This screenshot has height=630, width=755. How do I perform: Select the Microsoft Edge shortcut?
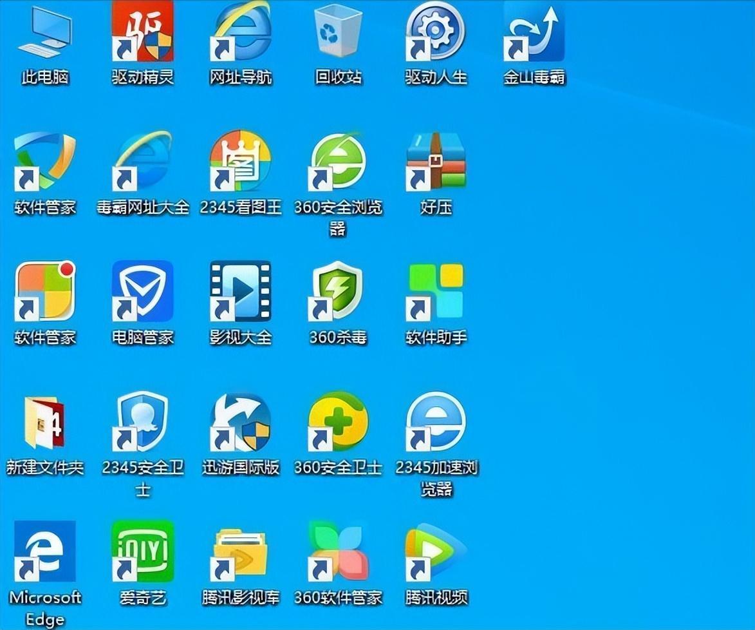(44, 551)
